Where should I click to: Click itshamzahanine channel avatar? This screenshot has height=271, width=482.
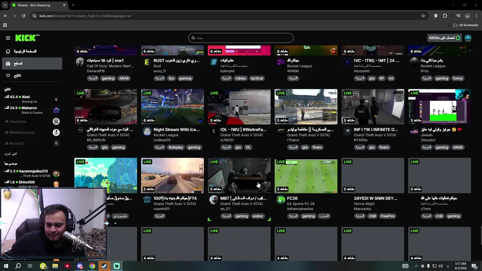click(x=281, y=199)
